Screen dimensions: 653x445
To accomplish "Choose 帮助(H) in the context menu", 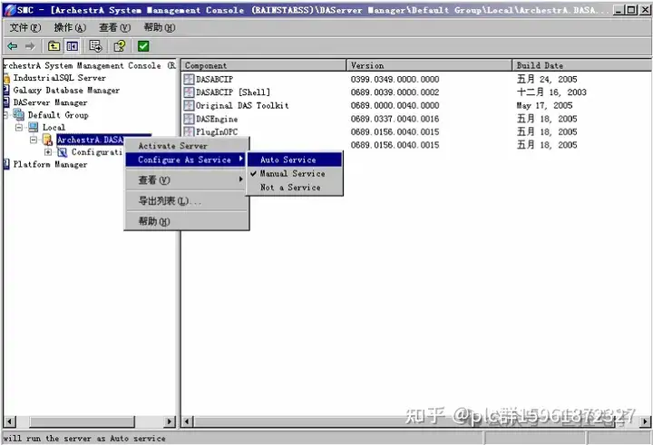I will click(x=185, y=221).
